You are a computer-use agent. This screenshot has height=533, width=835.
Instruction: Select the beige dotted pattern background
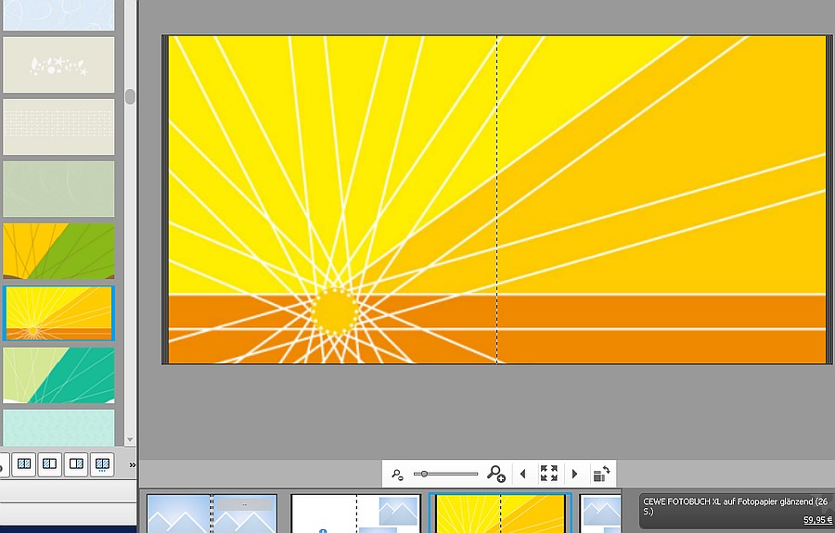pyautogui.click(x=58, y=127)
